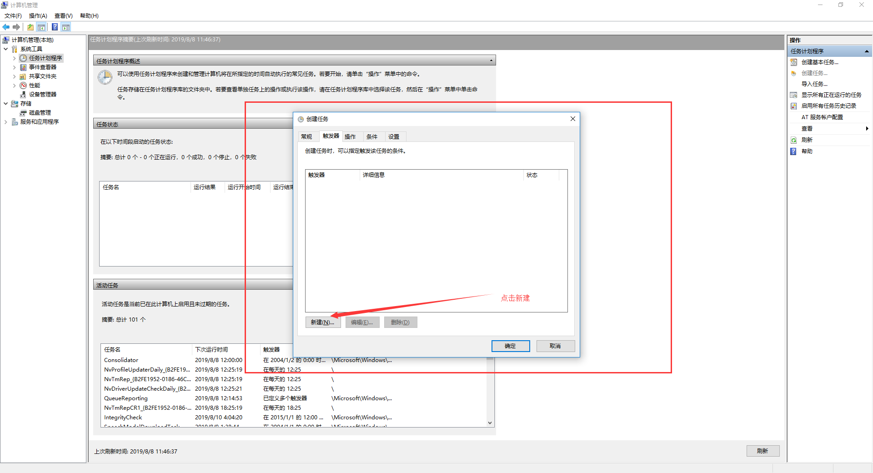Click the green 刷新 icon in actions pane
Image resolution: width=873 pixels, height=473 pixels.
point(793,140)
